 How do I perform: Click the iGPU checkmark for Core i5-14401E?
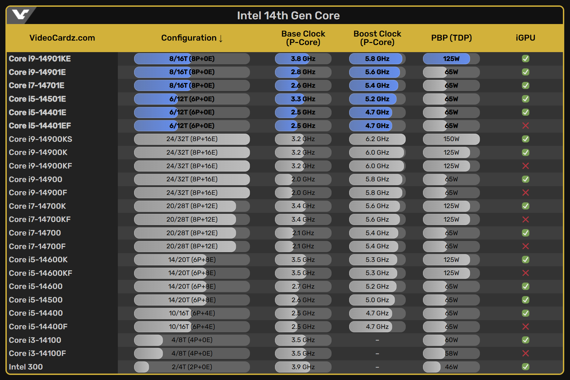(x=526, y=112)
